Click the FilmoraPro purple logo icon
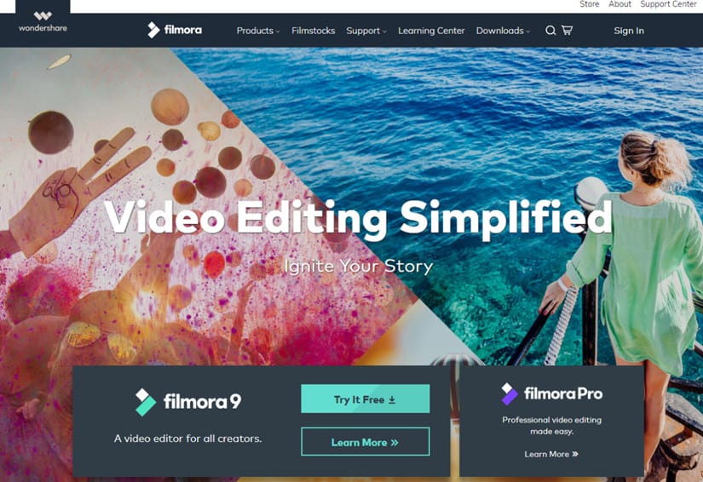703x482 pixels. click(510, 393)
